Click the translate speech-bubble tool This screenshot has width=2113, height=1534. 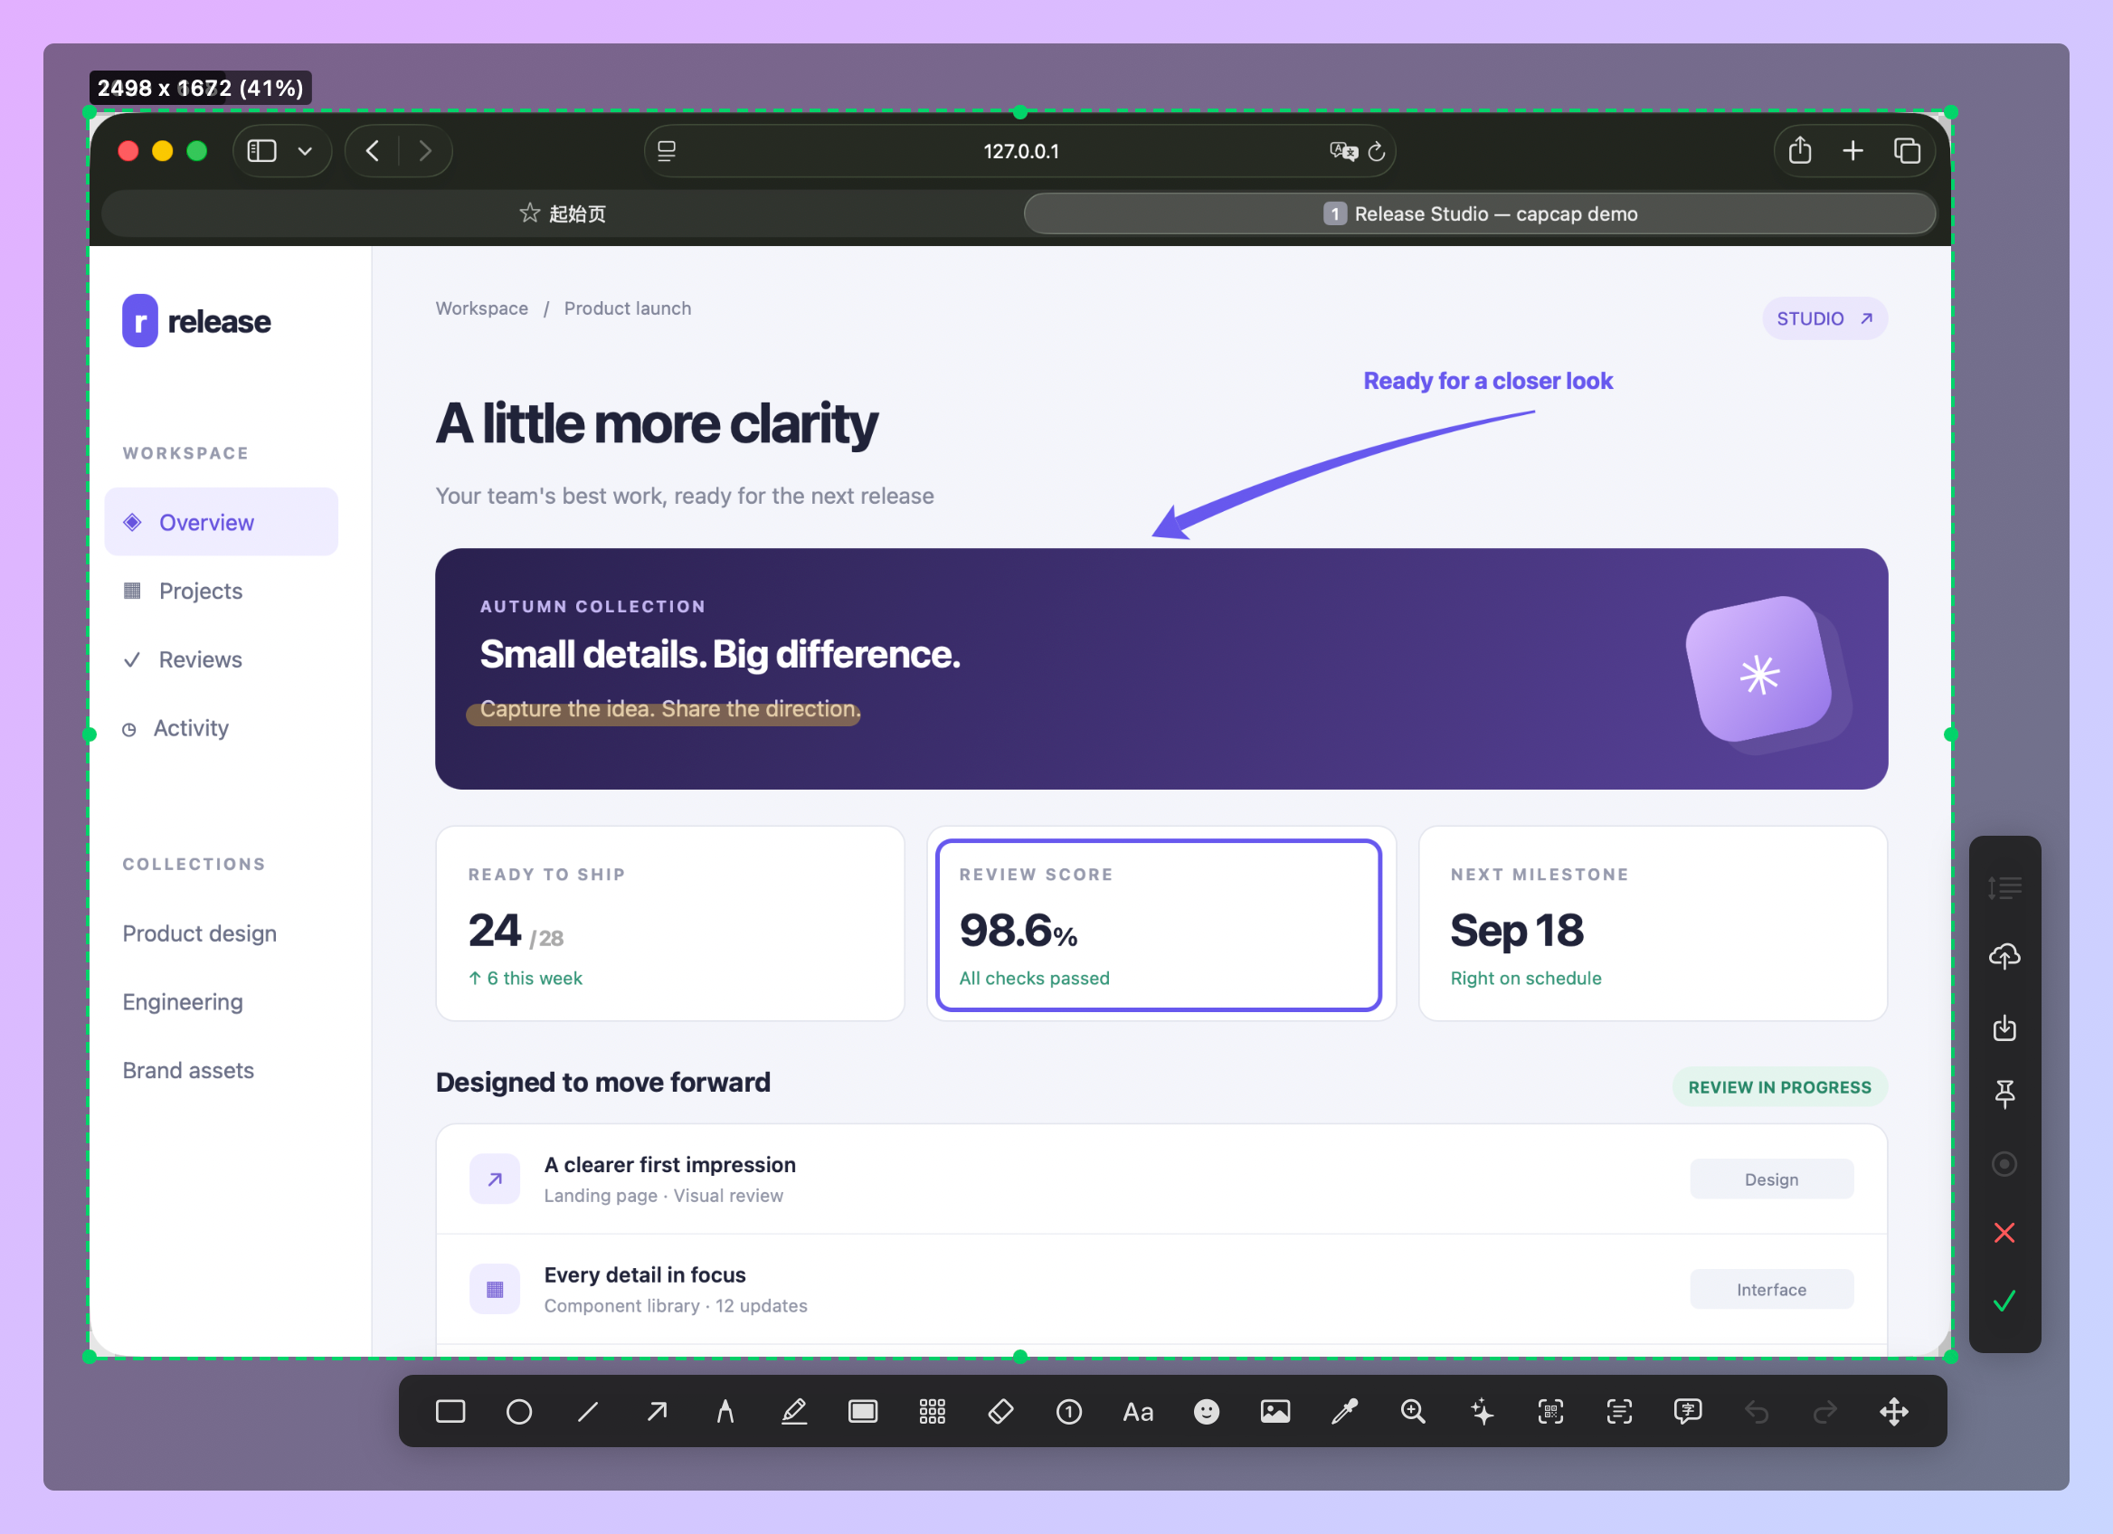pyautogui.click(x=1688, y=1411)
